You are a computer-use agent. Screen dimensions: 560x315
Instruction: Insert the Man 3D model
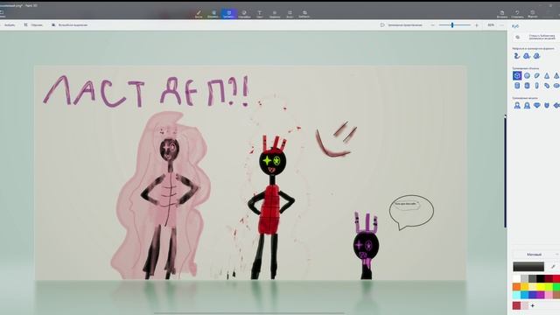pyautogui.click(x=517, y=105)
